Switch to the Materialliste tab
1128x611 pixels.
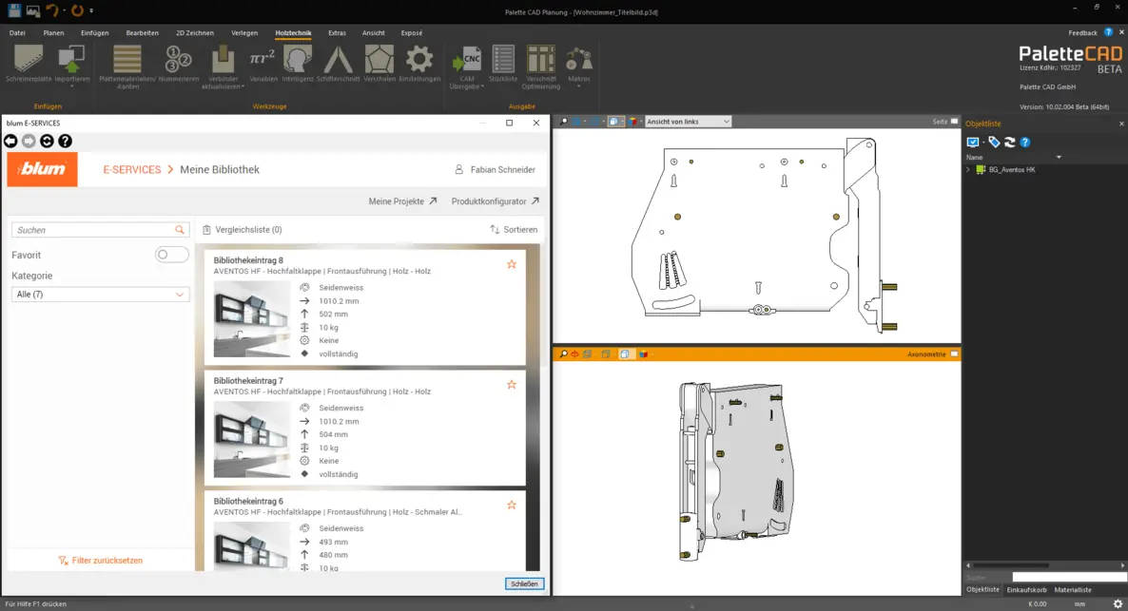coord(1073,590)
